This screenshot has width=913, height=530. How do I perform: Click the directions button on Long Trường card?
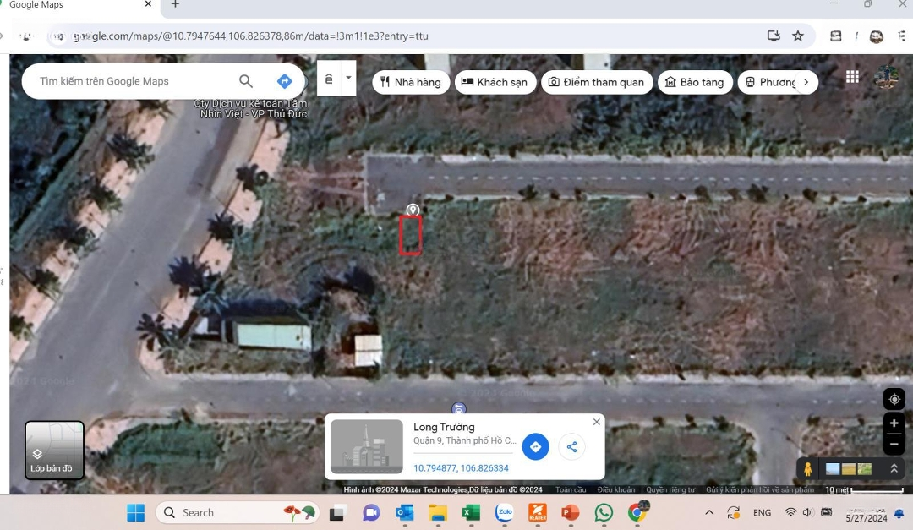535,446
